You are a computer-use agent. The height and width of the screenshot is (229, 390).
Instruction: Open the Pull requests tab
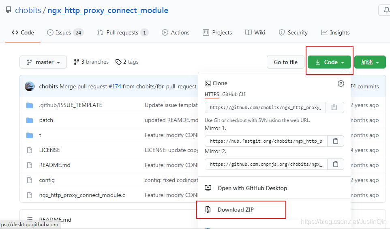pos(122,32)
